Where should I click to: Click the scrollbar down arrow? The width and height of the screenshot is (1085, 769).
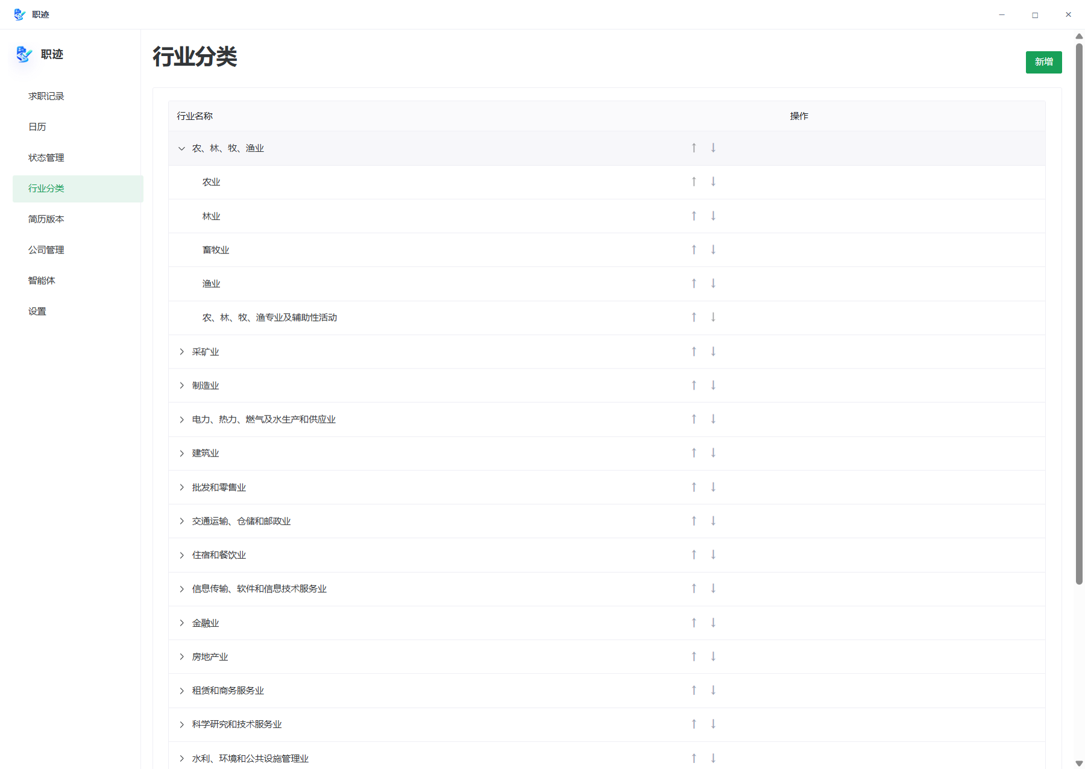click(x=1079, y=764)
